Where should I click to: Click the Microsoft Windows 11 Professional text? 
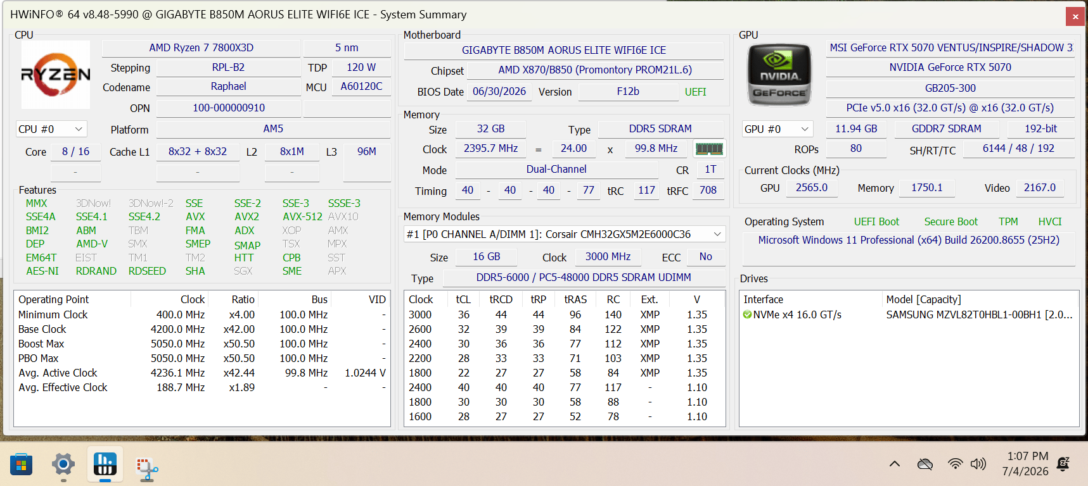click(x=909, y=240)
